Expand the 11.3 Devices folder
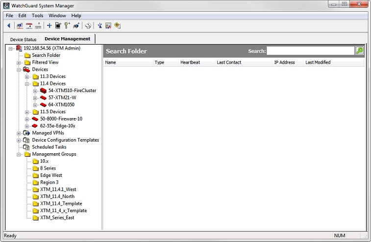Image resolution: width=371 pixels, height=242 pixels. [x=27, y=77]
